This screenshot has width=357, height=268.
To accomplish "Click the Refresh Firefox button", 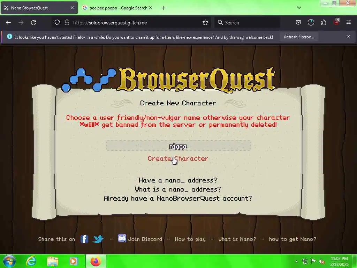I will tap(299, 37).
